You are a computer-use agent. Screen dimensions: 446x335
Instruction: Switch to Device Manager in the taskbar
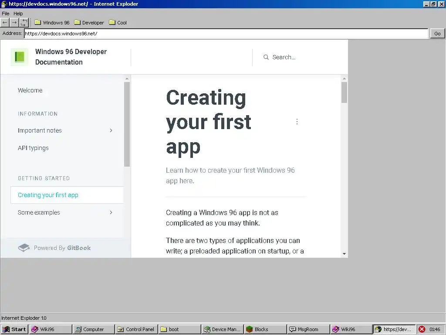(x=223, y=329)
